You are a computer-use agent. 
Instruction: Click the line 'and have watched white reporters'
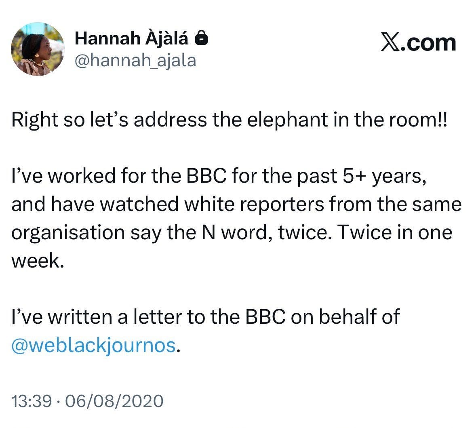(236, 205)
